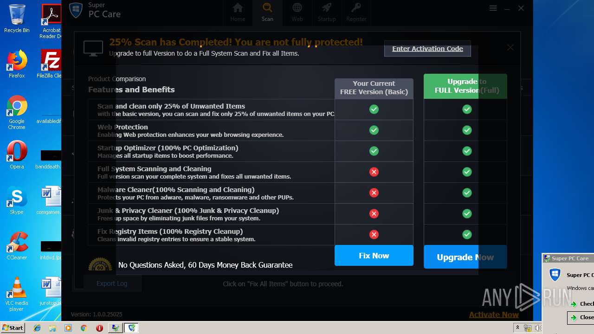Screen dimensions: 594x334
Task: Open Opera desktop shortcut
Action: (x=17, y=155)
